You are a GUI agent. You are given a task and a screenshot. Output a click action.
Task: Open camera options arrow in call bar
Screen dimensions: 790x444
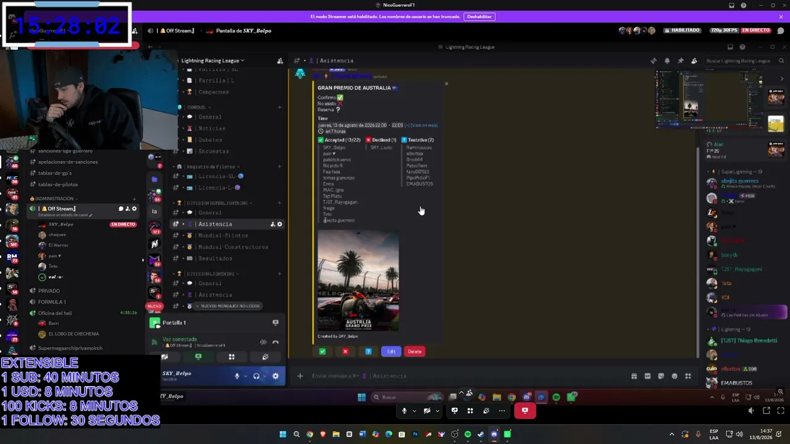pos(437,411)
